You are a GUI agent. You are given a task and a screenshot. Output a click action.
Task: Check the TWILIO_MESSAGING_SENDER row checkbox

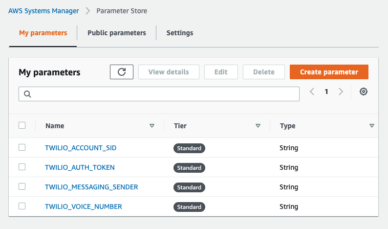(22, 186)
